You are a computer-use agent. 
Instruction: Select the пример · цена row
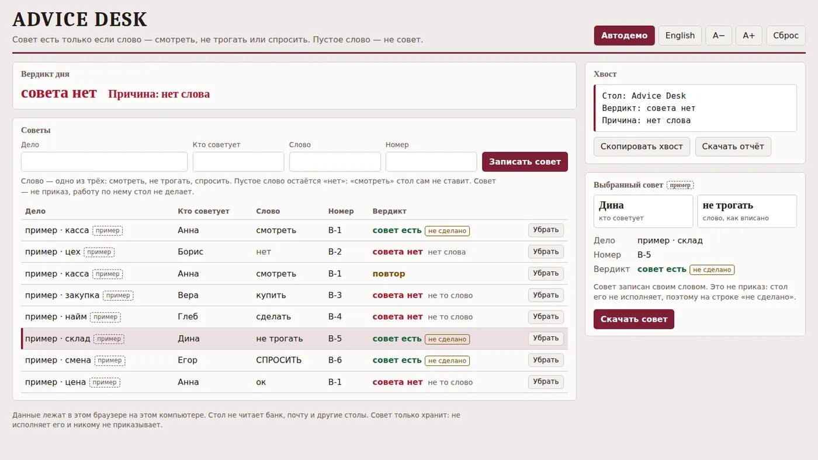(x=294, y=382)
